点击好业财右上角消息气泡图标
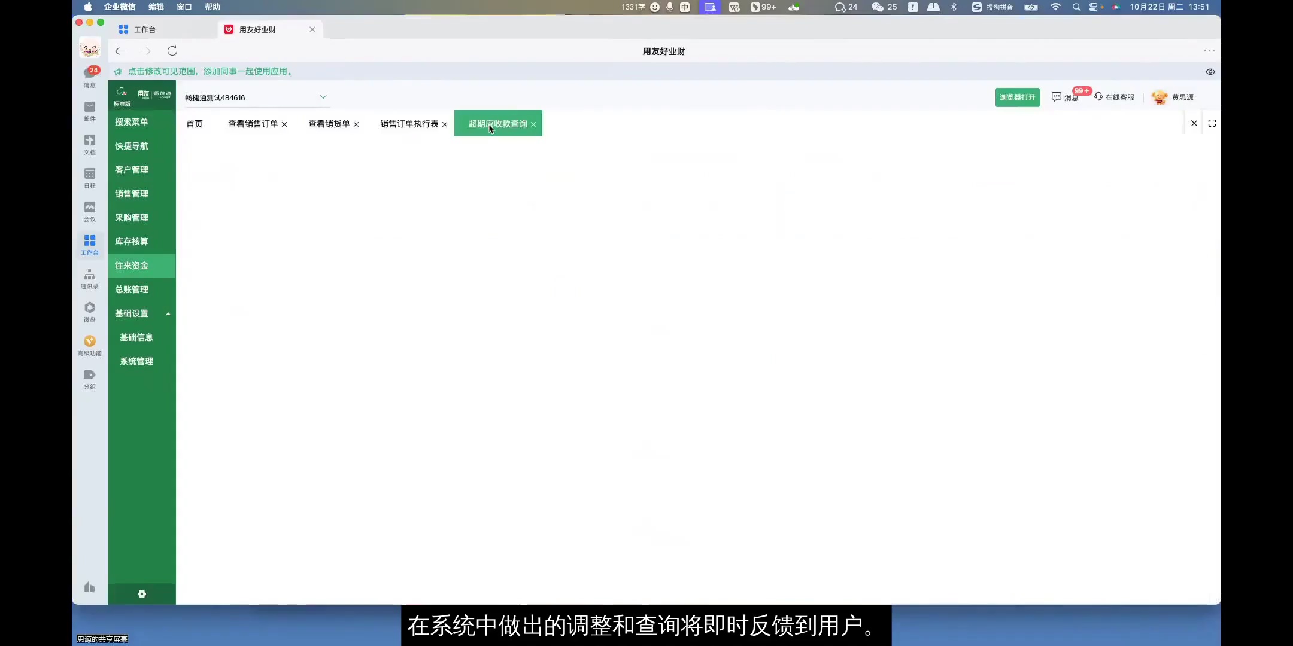This screenshot has width=1293, height=646. point(1057,96)
